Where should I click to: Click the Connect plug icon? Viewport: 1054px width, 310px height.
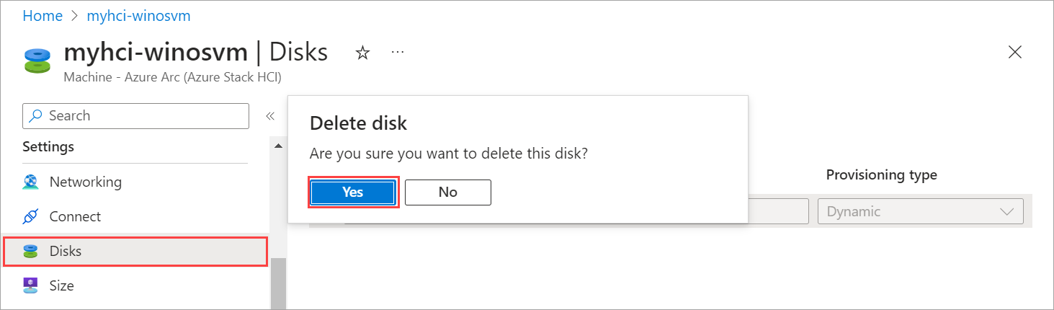coord(31,217)
